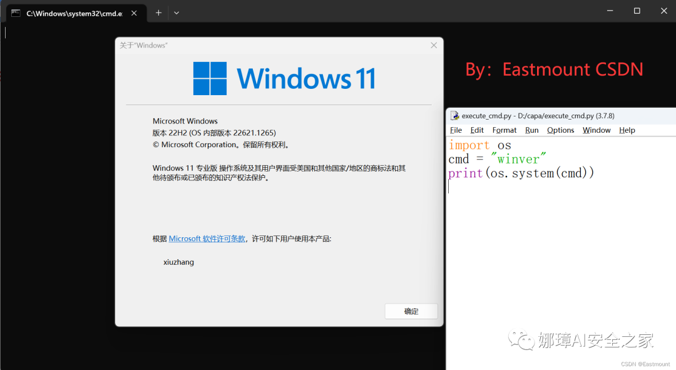The width and height of the screenshot is (676, 370).
Task: Open the Options menu in IDLE
Action: coord(560,130)
